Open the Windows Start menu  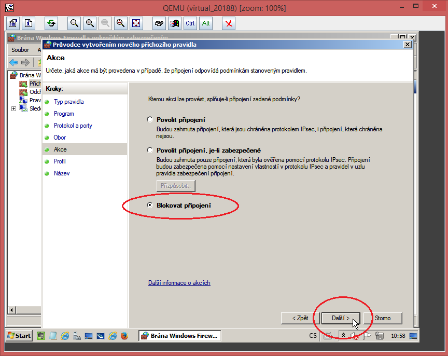(x=19, y=335)
